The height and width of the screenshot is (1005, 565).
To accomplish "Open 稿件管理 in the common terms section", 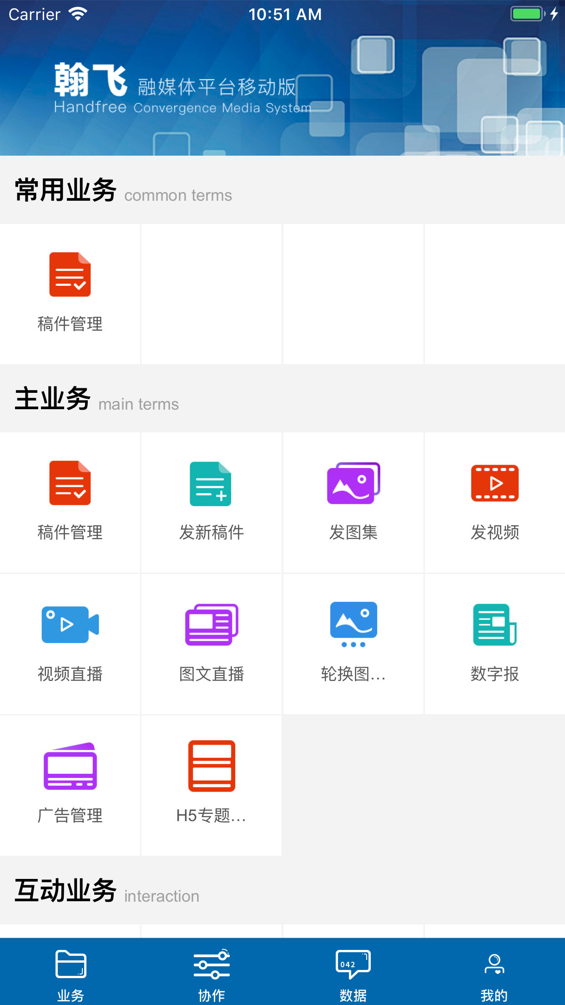I will [70, 275].
